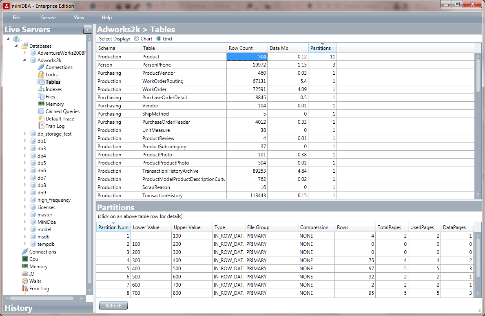
Task: Sort by Partitions column header
Action: click(322, 48)
